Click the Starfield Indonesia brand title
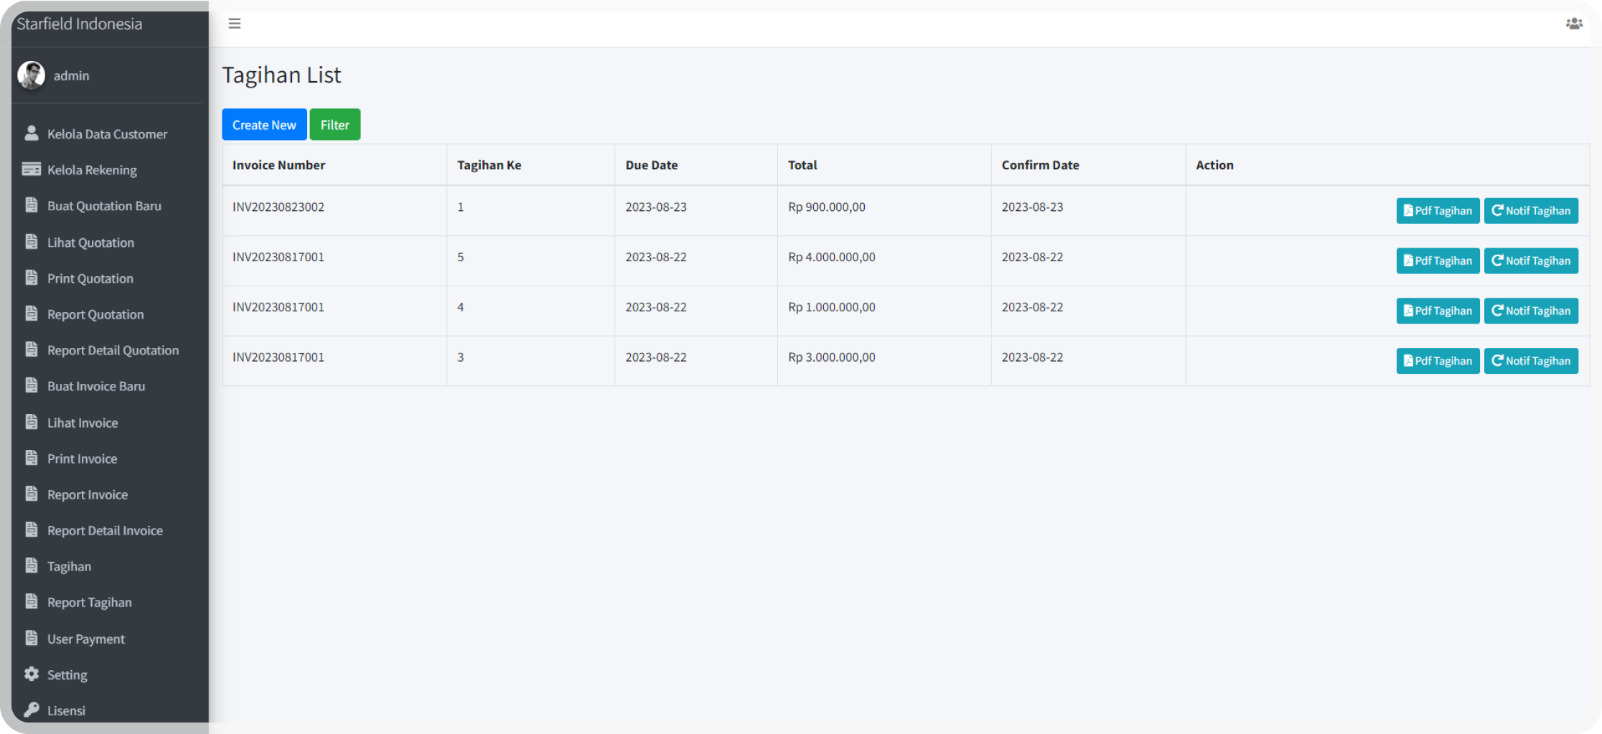 (x=80, y=24)
